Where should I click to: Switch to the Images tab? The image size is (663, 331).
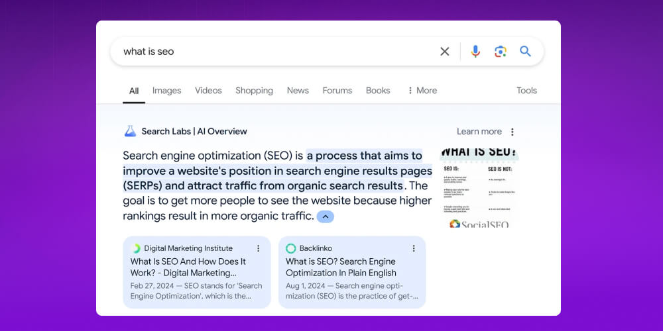tap(166, 91)
